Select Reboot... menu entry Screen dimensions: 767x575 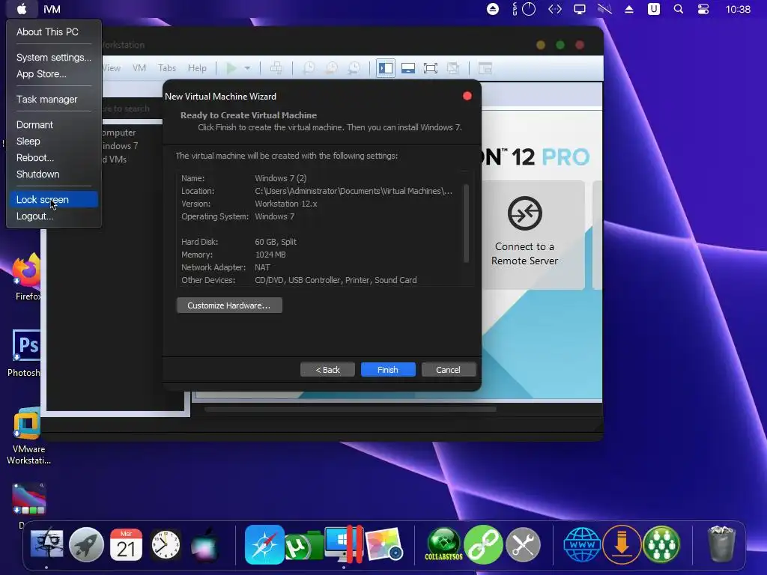(x=35, y=158)
